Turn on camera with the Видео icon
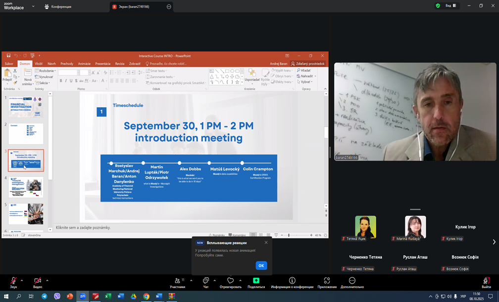This screenshot has height=302, width=499. click(38, 281)
